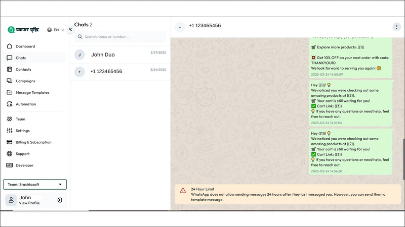Click the Campaigns icon
Screen dimensions: 405x227
point(10,81)
